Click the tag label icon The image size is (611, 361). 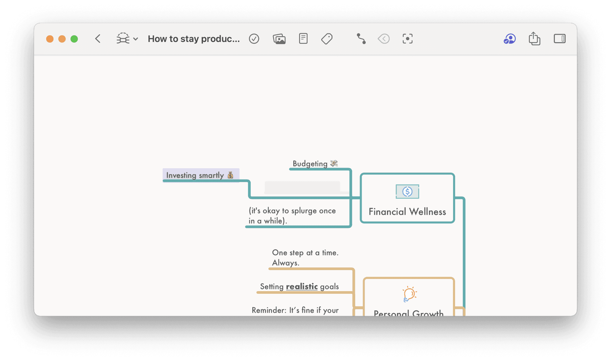[327, 39]
